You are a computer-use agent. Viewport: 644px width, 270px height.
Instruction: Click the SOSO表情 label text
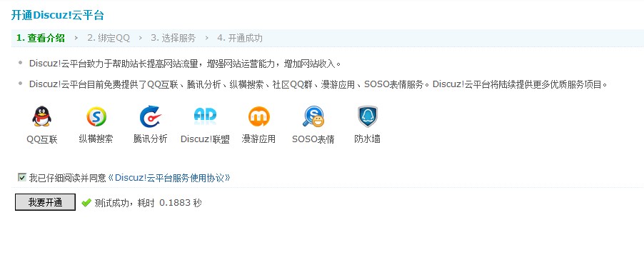(x=313, y=139)
